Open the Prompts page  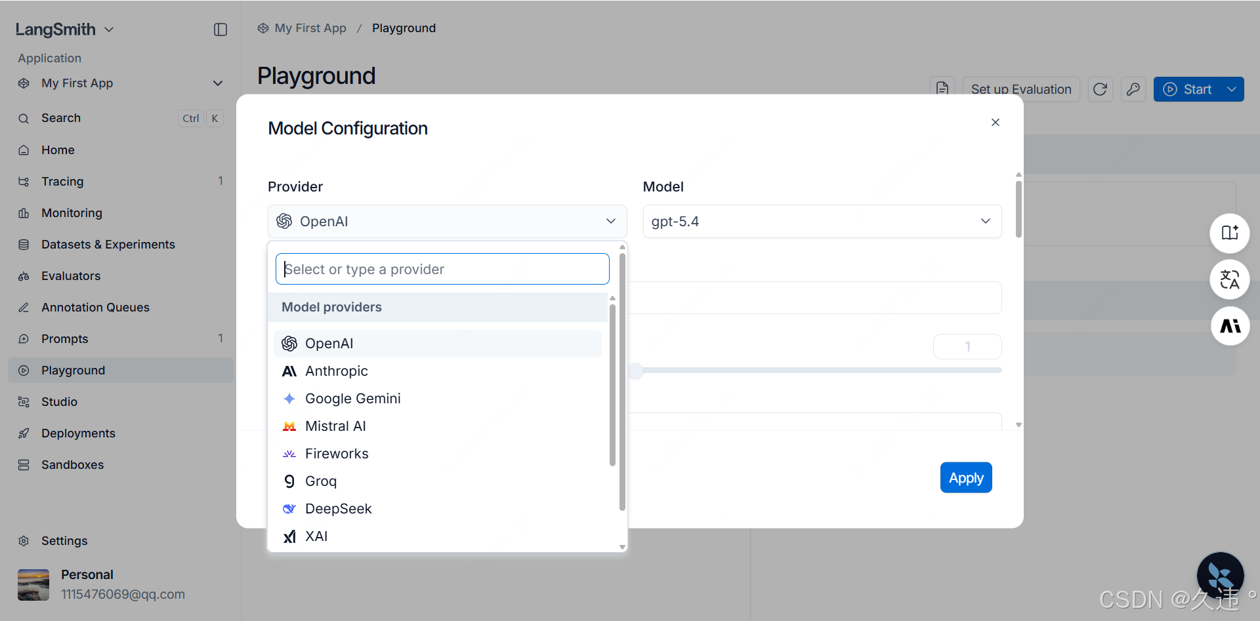point(121,339)
